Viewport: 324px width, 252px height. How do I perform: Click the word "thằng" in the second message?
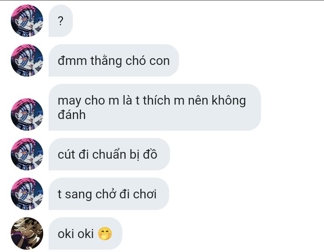(106, 61)
